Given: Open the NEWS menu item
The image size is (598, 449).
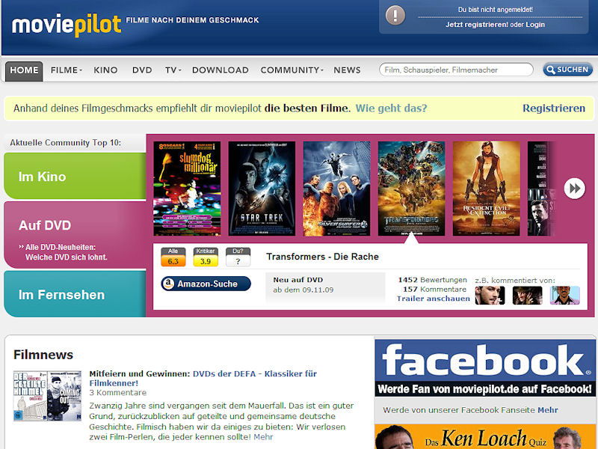Looking at the screenshot, I should click(347, 70).
